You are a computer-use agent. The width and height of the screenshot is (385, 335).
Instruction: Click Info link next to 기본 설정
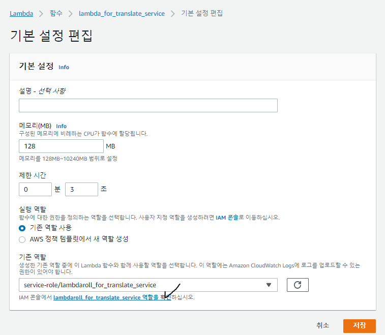[64, 67]
